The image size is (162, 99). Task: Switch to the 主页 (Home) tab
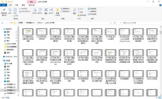10,5
